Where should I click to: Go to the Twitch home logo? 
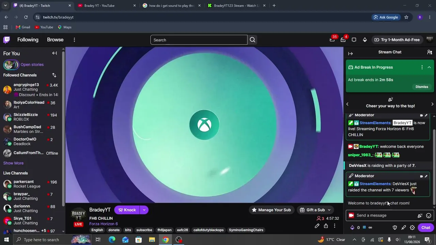pos(6,40)
